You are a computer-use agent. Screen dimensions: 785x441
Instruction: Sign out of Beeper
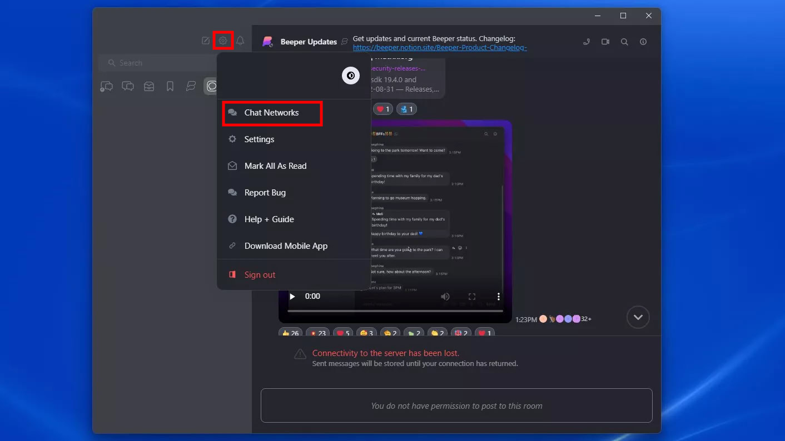click(294, 275)
